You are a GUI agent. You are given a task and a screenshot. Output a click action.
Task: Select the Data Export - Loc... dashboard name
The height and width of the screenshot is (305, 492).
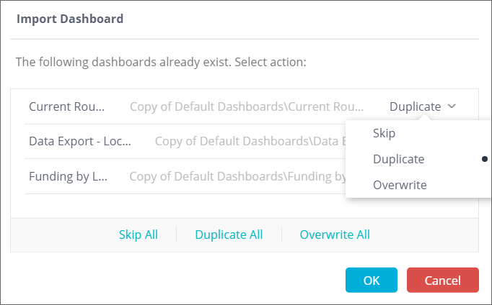pos(80,141)
